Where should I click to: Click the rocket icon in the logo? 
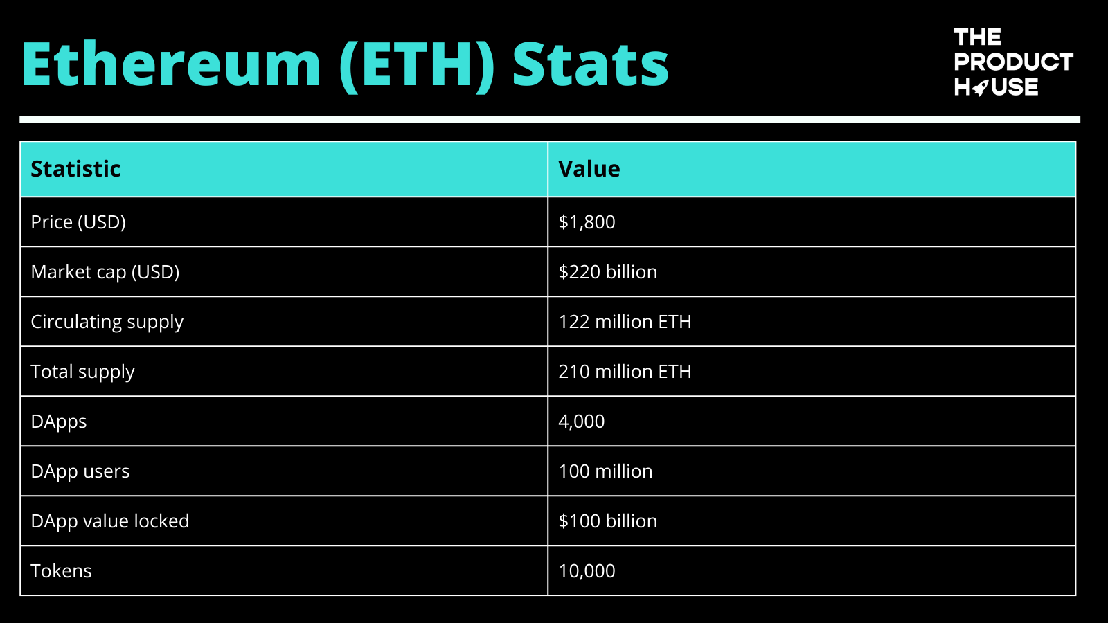[981, 88]
